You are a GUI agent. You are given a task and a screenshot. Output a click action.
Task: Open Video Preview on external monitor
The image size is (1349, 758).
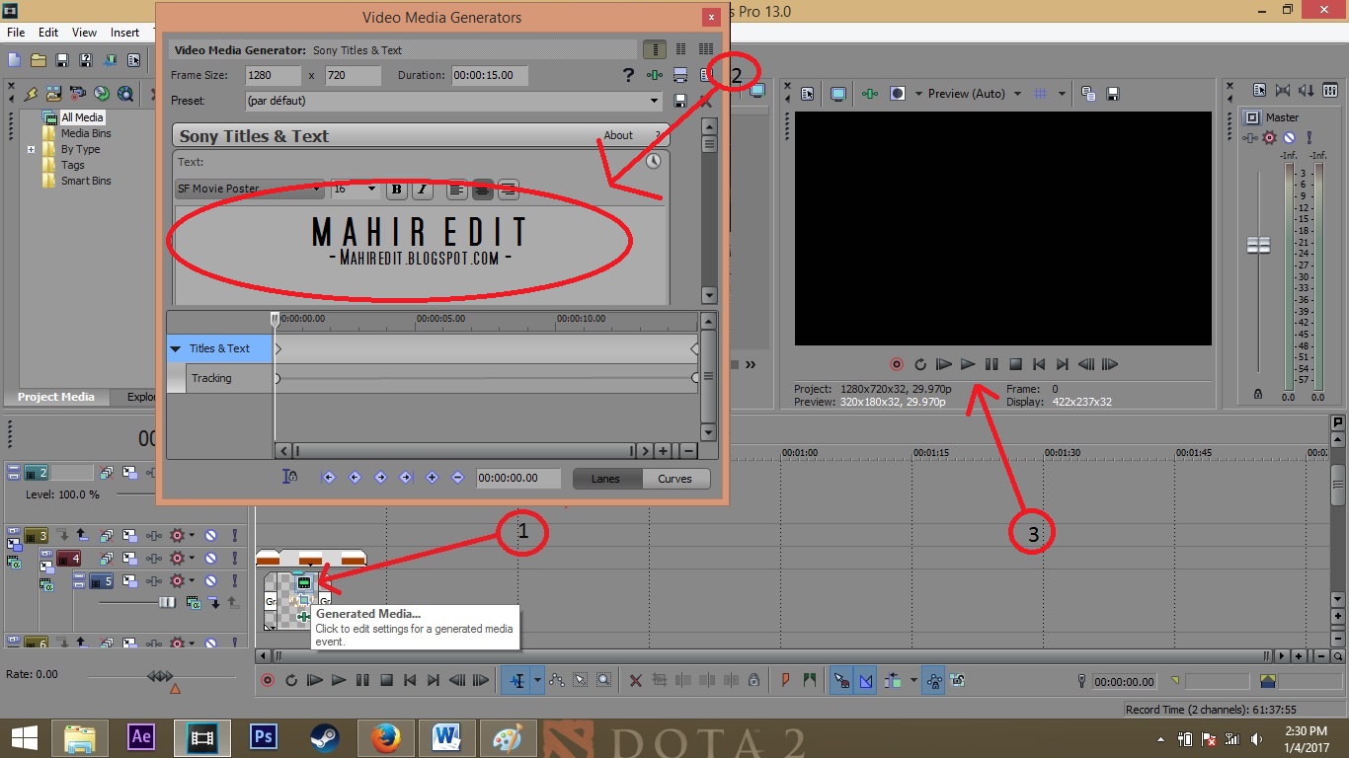tap(838, 94)
